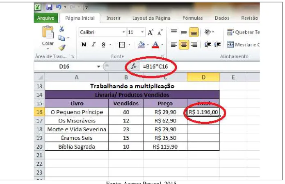Open the Arquivo tab

46,18
